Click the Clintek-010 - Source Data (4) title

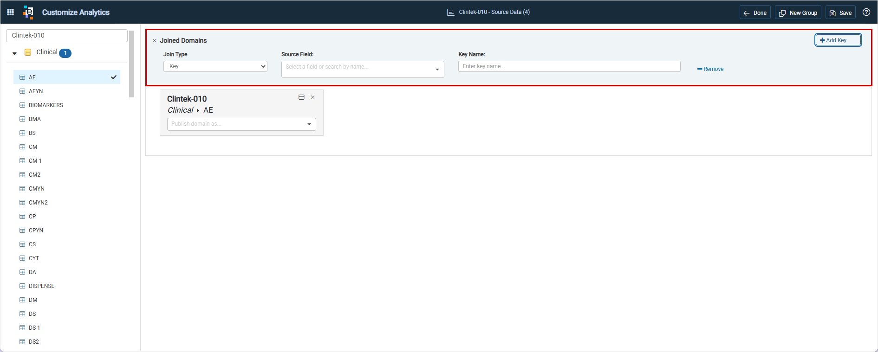(494, 12)
